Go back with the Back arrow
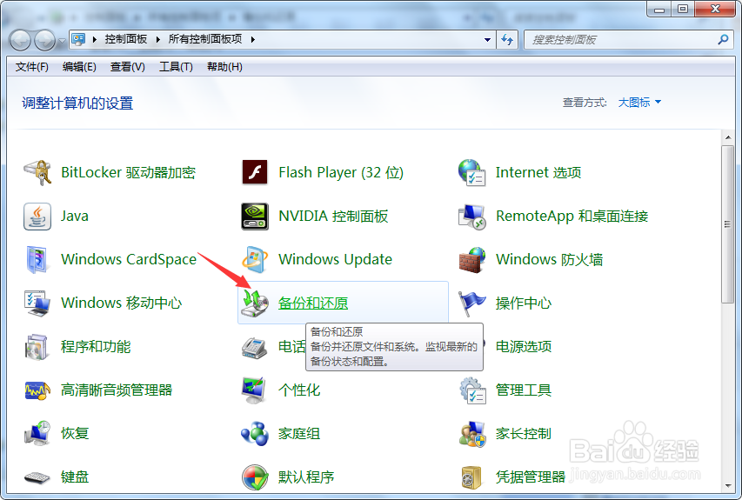 pyautogui.click(x=20, y=40)
